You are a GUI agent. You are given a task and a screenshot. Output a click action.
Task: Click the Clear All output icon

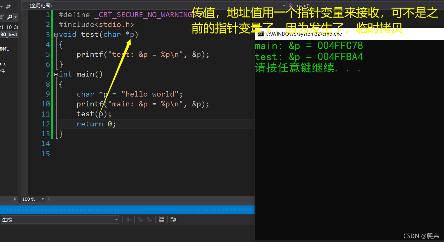point(162,219)
